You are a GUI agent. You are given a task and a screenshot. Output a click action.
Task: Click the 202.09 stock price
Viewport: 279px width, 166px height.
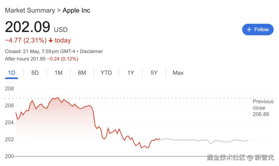coord(27,27)
